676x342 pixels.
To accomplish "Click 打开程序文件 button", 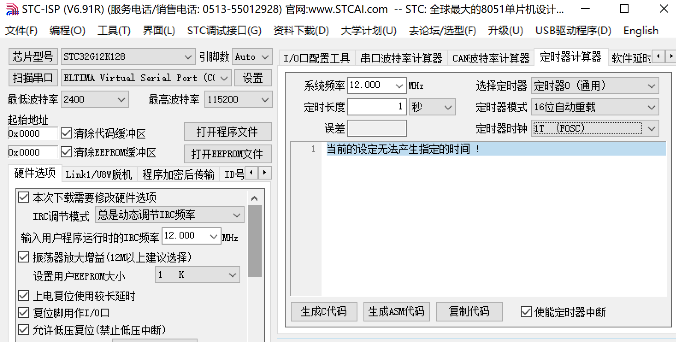I will pos(227,132).
